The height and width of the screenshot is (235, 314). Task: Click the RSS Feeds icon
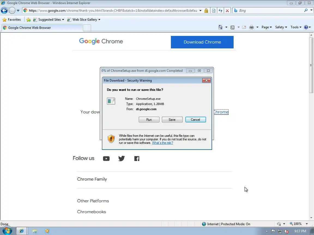(233, 27)
